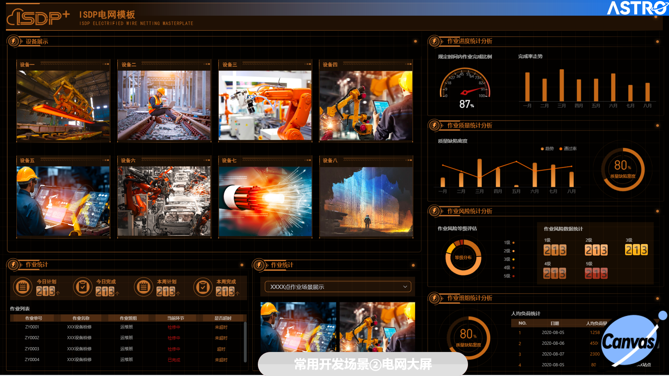Viewport: 669px width, 376px height.
Task: Click the 是否超时 column header
Action: (223, 318)
